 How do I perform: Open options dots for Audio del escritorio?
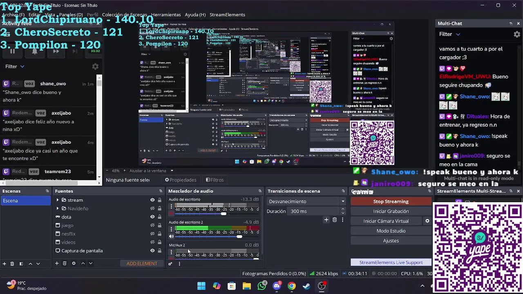(x=171, y=207)
